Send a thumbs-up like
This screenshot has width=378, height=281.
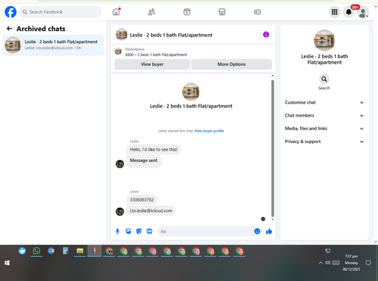[269, 231]
